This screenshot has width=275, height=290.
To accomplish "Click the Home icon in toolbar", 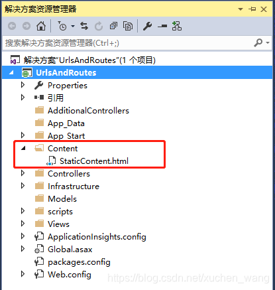I will (41, 26).
